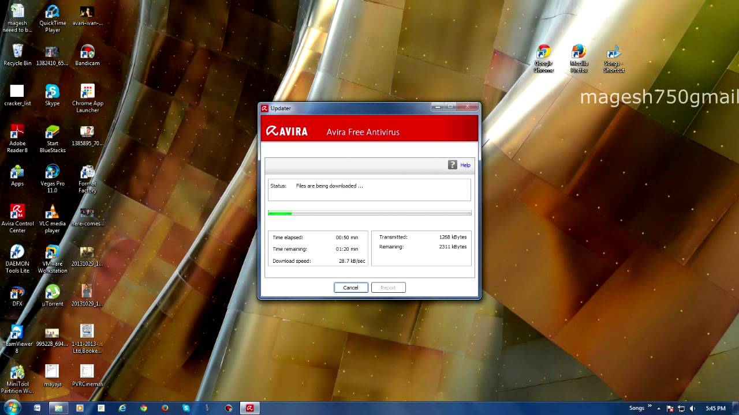This screenshot has width=739, height=415.
Task: Select the VMware Workstation desktop icon
Action: click(x=53, y=259)
